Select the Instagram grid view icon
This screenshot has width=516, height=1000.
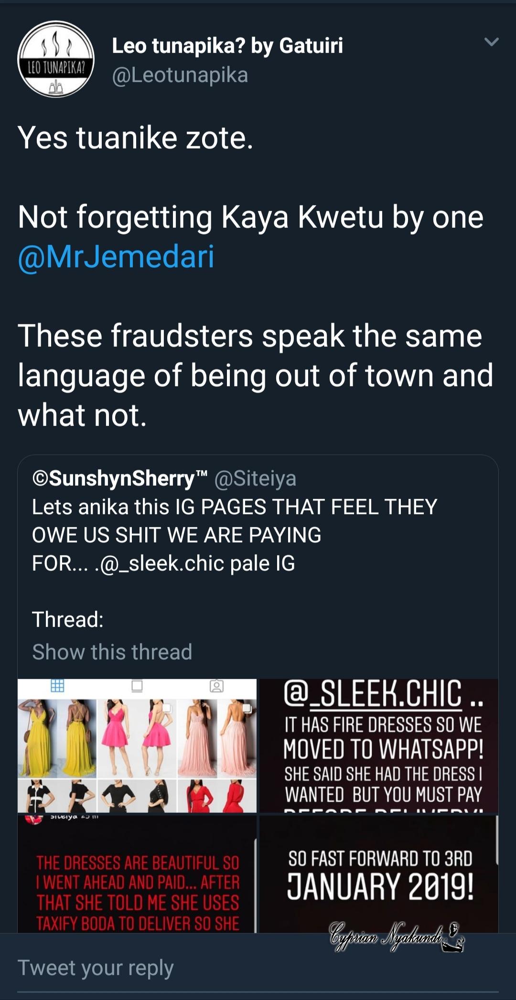click(x=57, y=686)
